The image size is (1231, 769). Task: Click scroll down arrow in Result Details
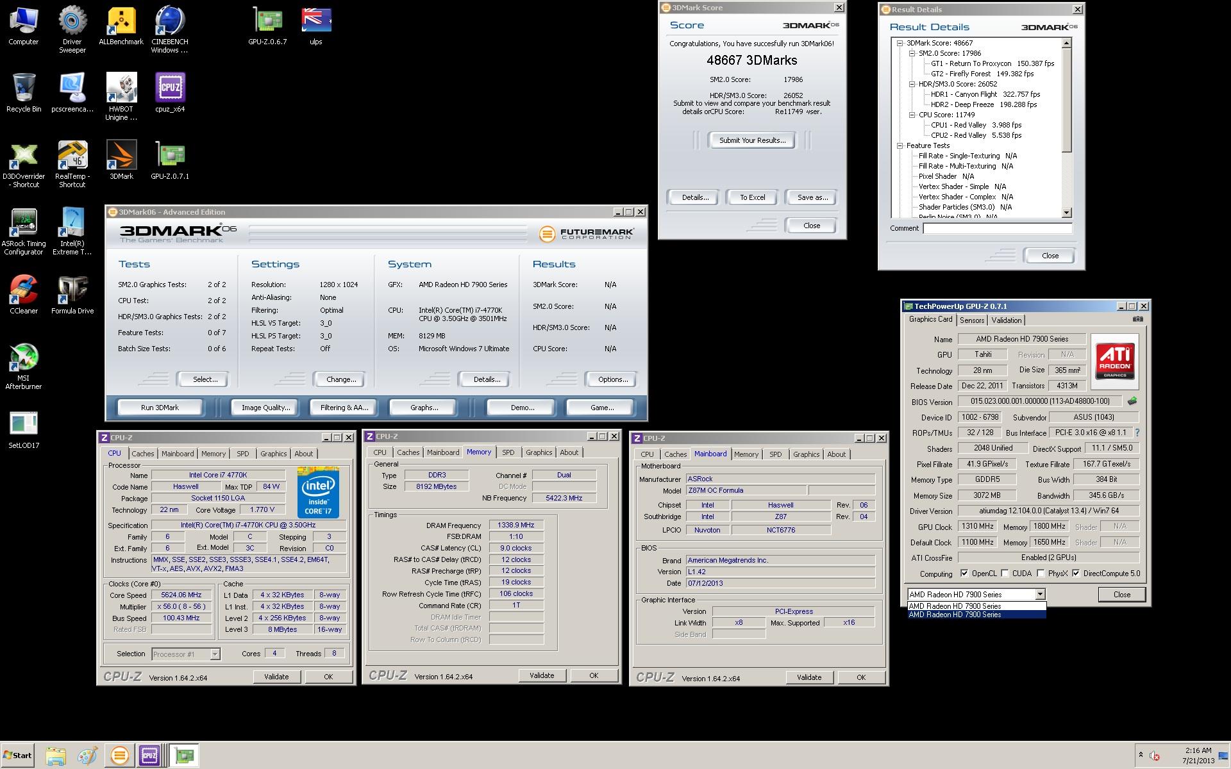(1067, 213)
